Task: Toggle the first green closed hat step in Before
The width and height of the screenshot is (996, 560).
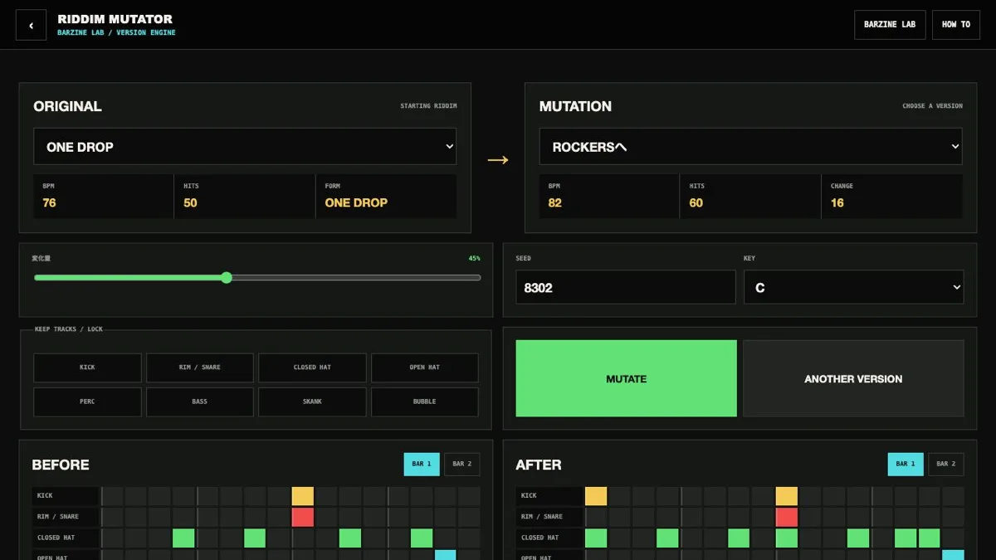Action: coord(183,538)
